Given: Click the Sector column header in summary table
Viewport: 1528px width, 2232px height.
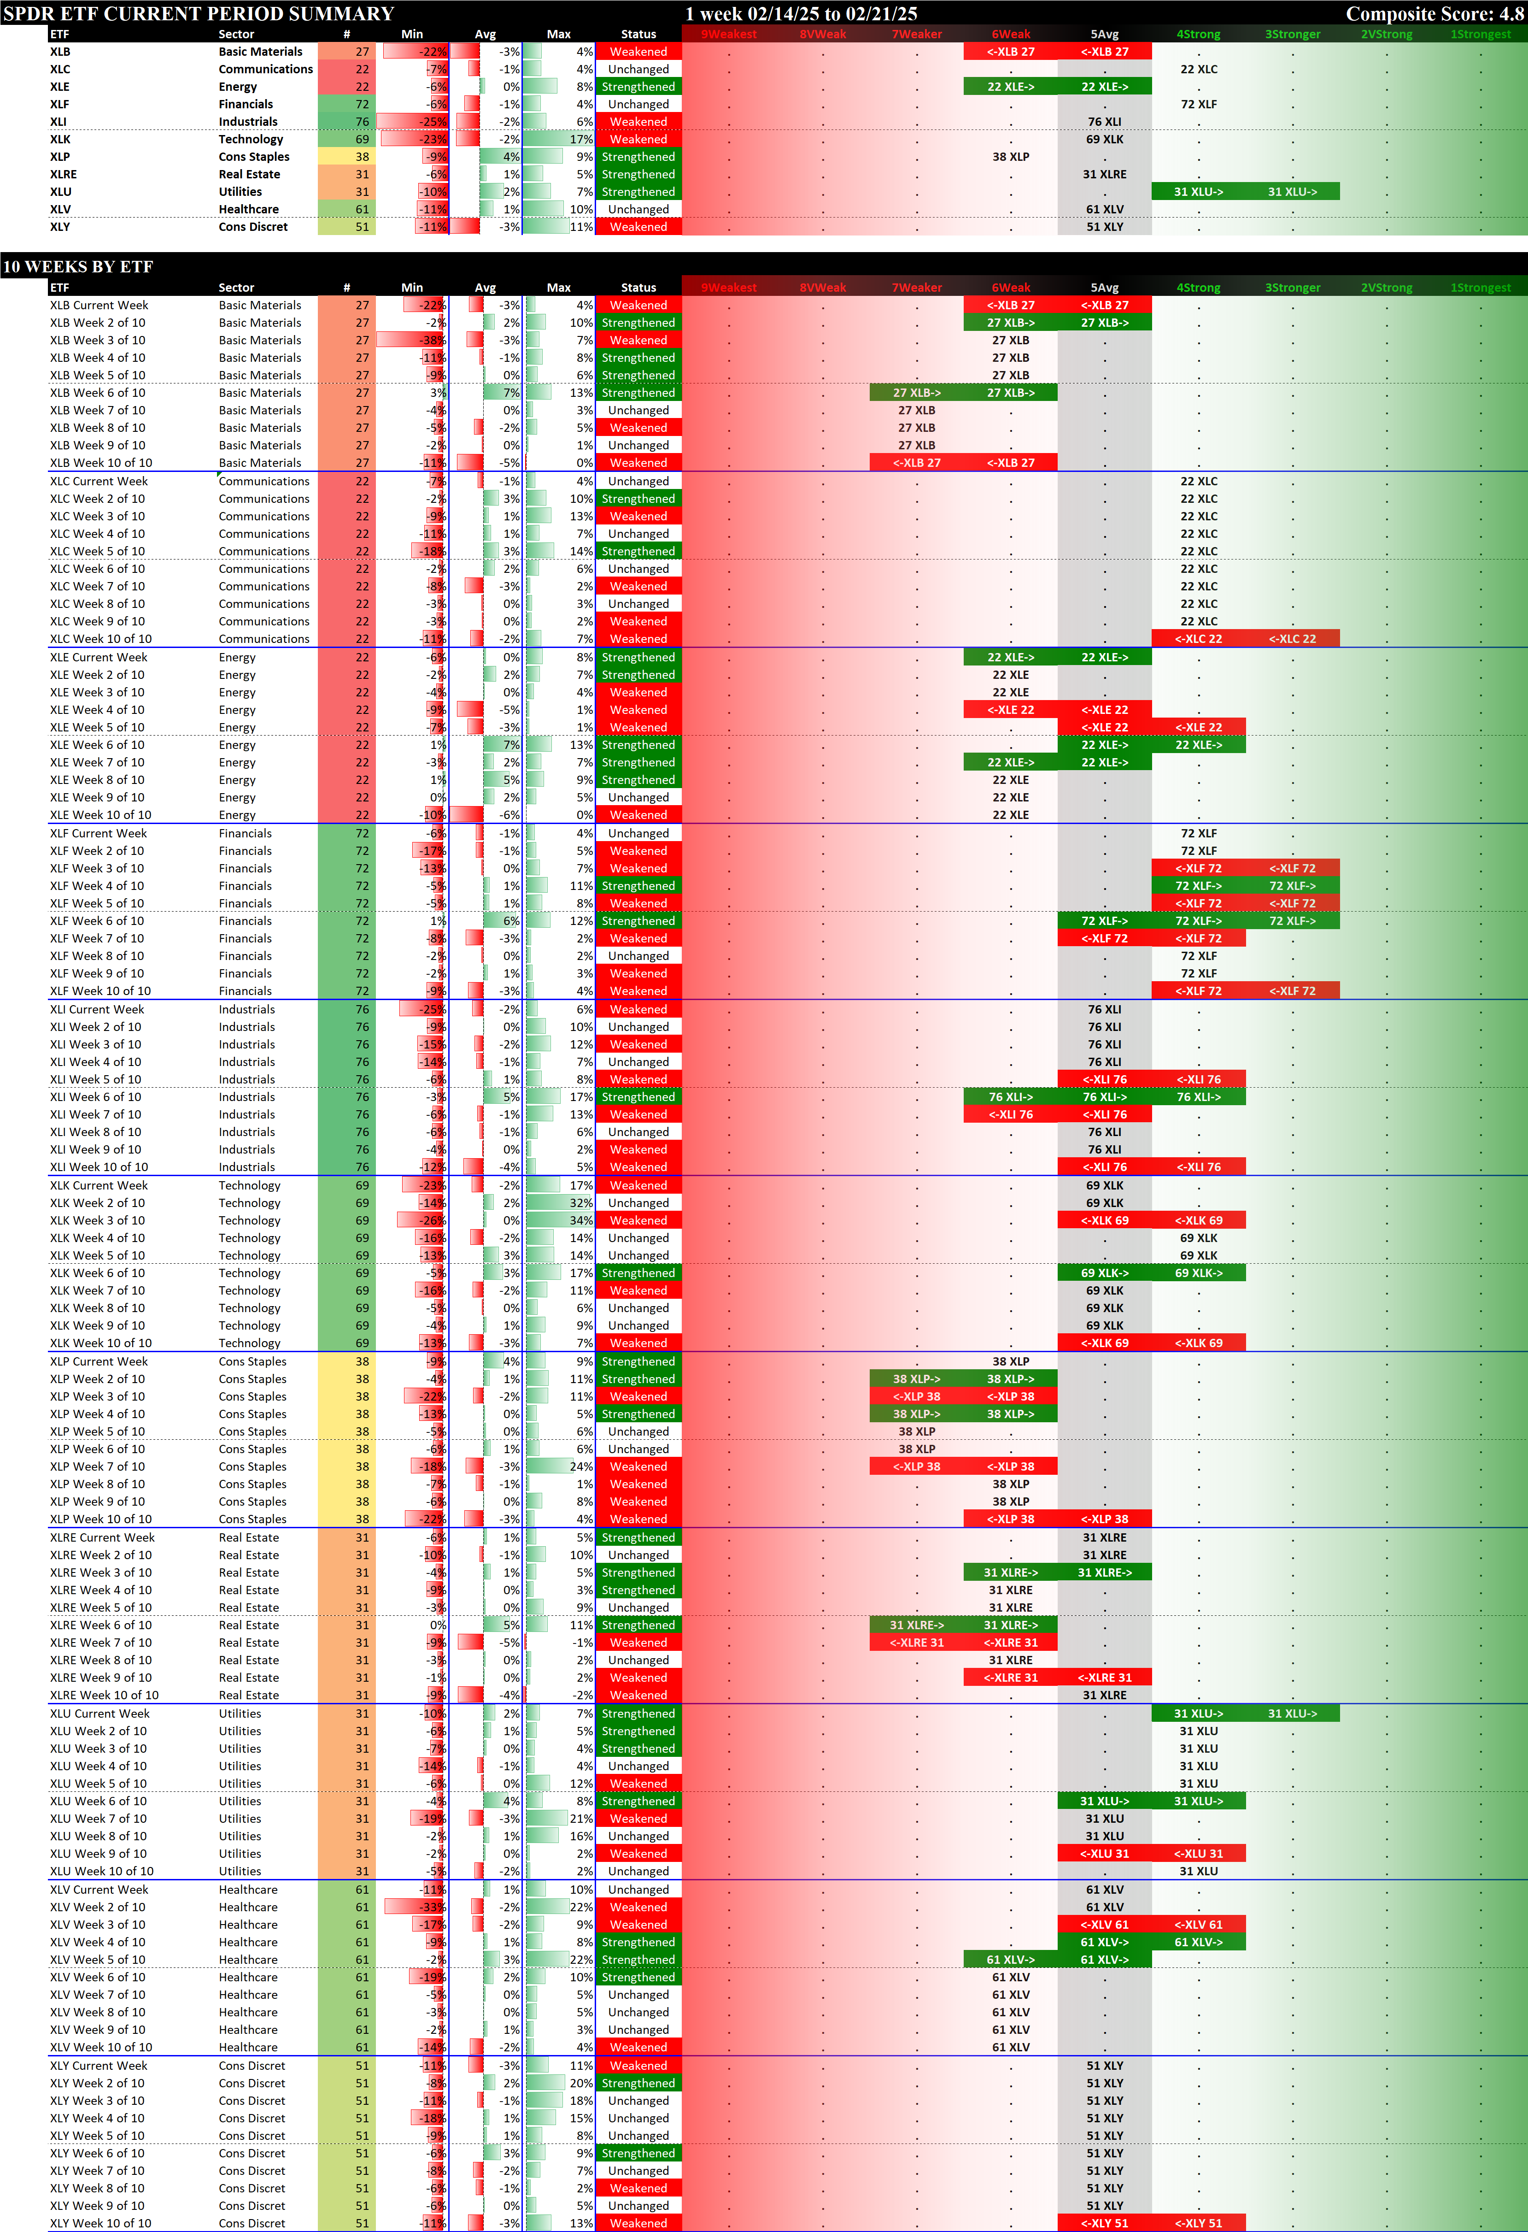Looking at the screenshot, I should [x=236, y=35].
